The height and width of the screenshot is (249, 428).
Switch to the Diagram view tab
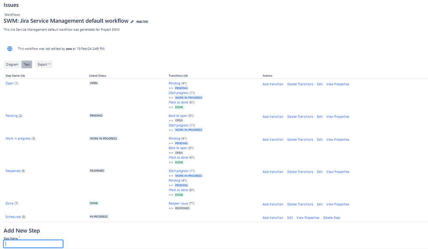click(x=12, y=64)
